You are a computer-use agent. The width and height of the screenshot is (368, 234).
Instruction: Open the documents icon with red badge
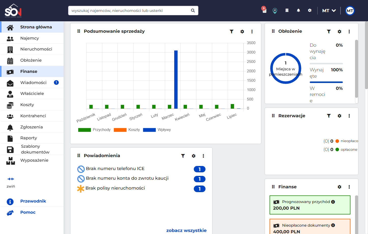(x=264, y=10)
